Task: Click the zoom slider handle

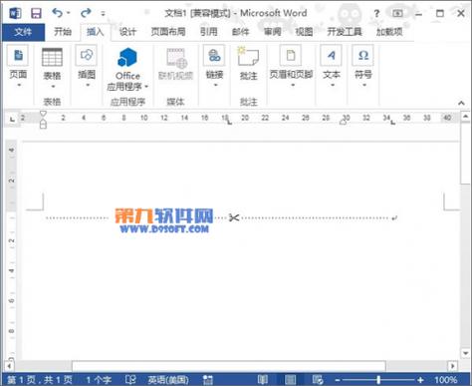Action: click(x=378, y=379)
